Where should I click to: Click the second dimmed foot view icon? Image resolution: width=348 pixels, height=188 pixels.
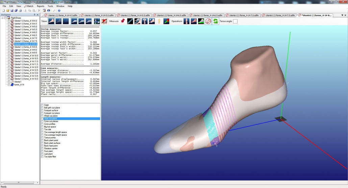[58, 21]
